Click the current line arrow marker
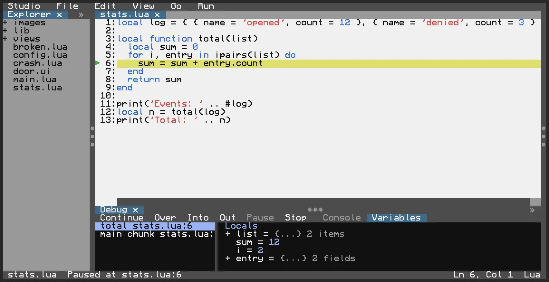This screenshot has height=282, width=549. [97, 63]
